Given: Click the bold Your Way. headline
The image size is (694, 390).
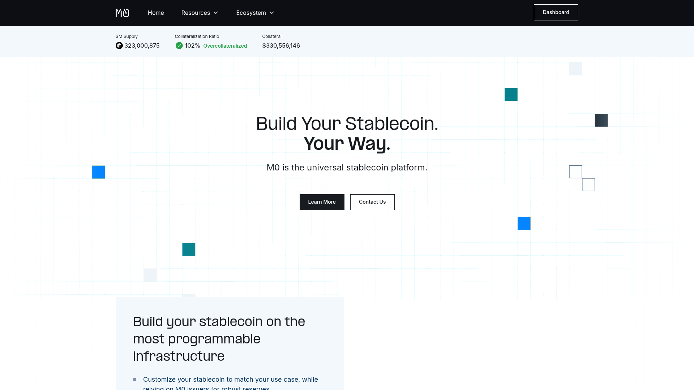Looking at the screenshot, I should point(347,144).
